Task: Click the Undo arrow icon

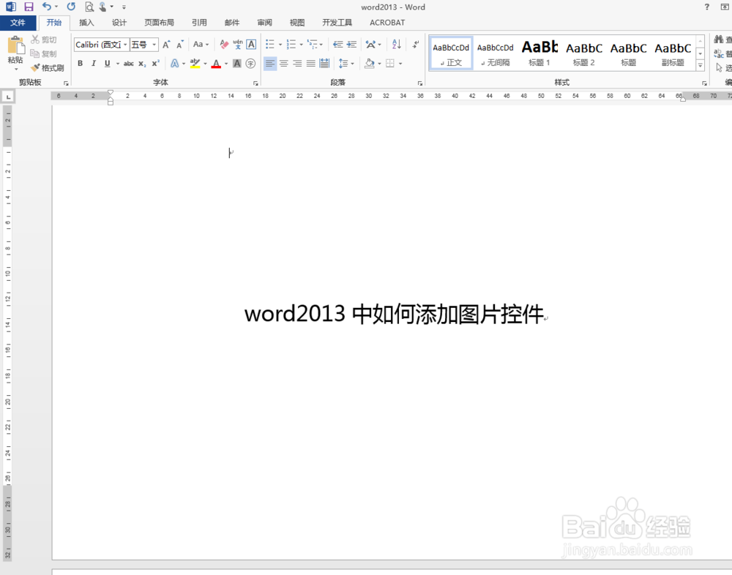Action: coord(47,7)
